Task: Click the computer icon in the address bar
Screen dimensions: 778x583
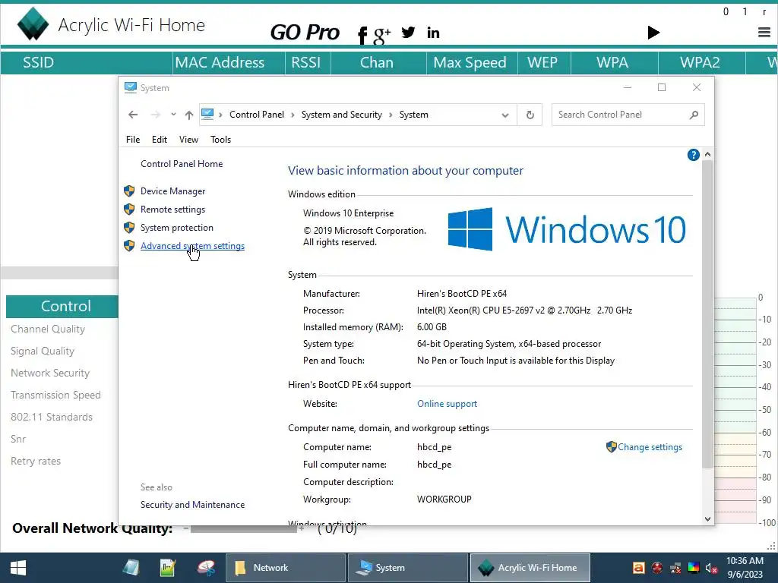Action: tap(207, 114)
